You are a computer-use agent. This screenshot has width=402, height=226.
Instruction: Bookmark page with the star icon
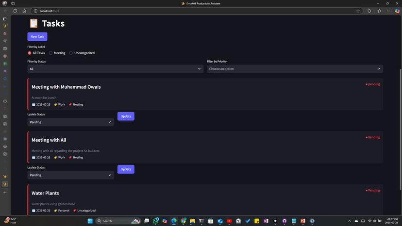coord(358,11)
